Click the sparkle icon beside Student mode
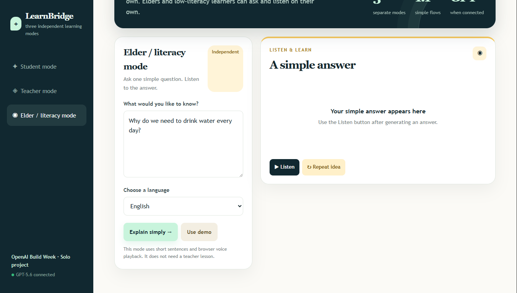This screenshot has height=293, width=517. click(15, 66)
